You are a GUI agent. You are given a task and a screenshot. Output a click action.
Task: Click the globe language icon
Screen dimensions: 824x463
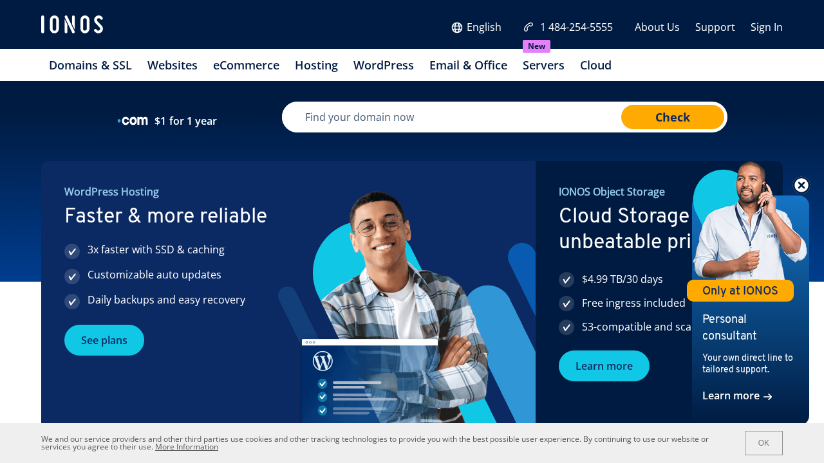coord(457,28)
